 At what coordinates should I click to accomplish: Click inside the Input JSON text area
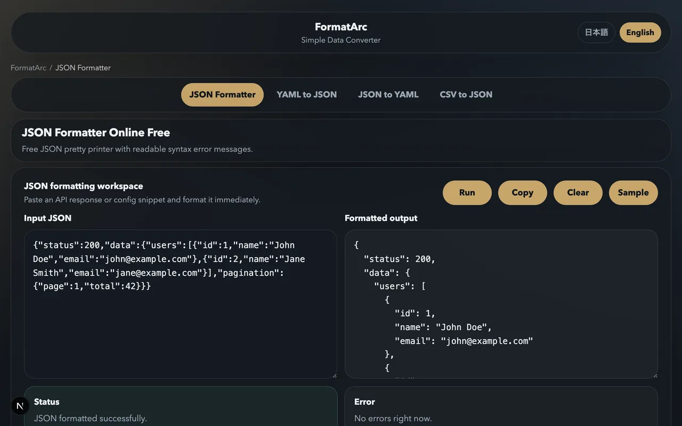click(x=180, y=330)
